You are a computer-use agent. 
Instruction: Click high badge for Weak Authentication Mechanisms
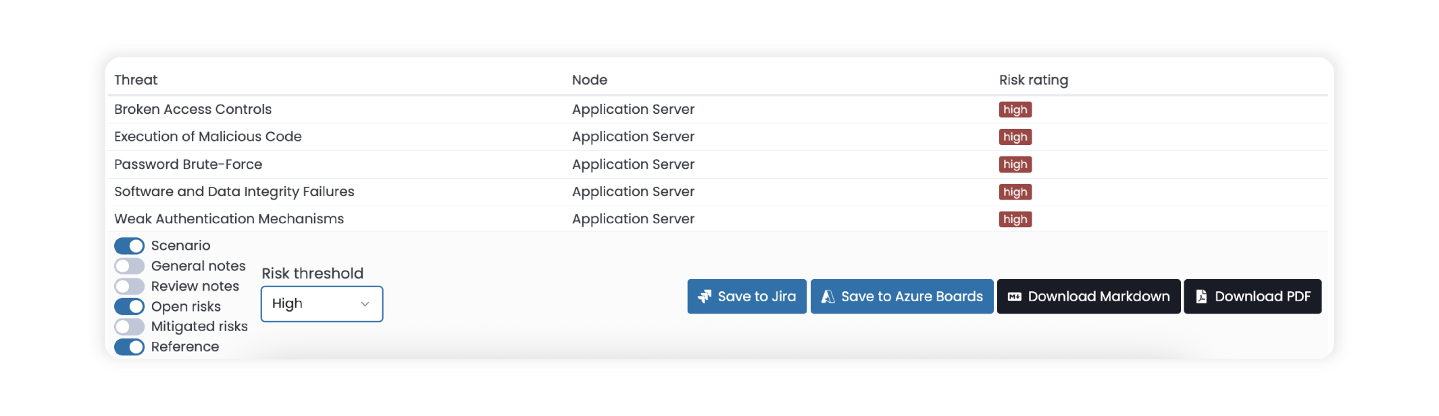[1015, 219]
